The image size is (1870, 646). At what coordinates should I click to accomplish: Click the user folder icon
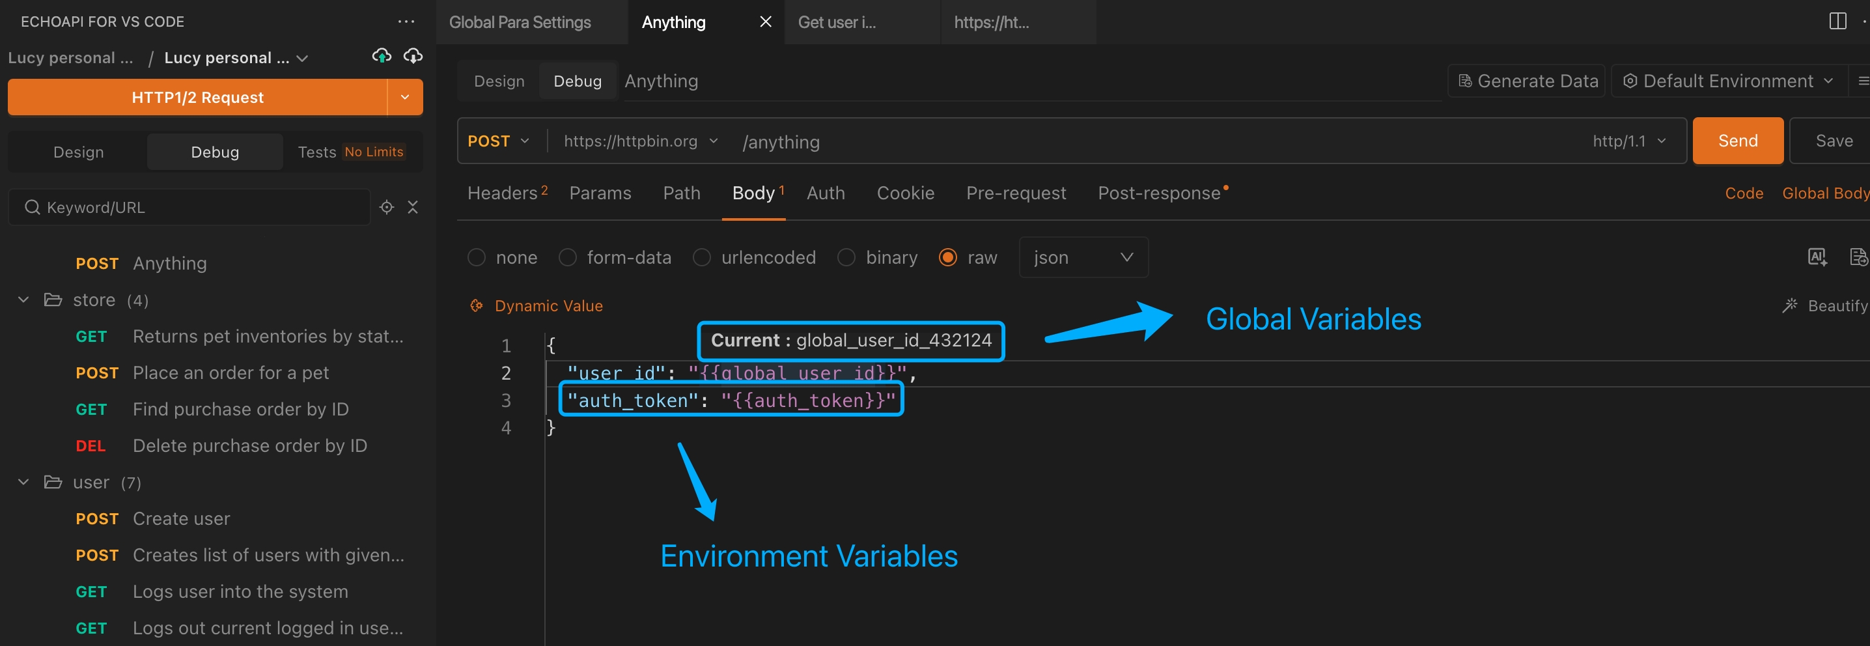pos(53,482)
